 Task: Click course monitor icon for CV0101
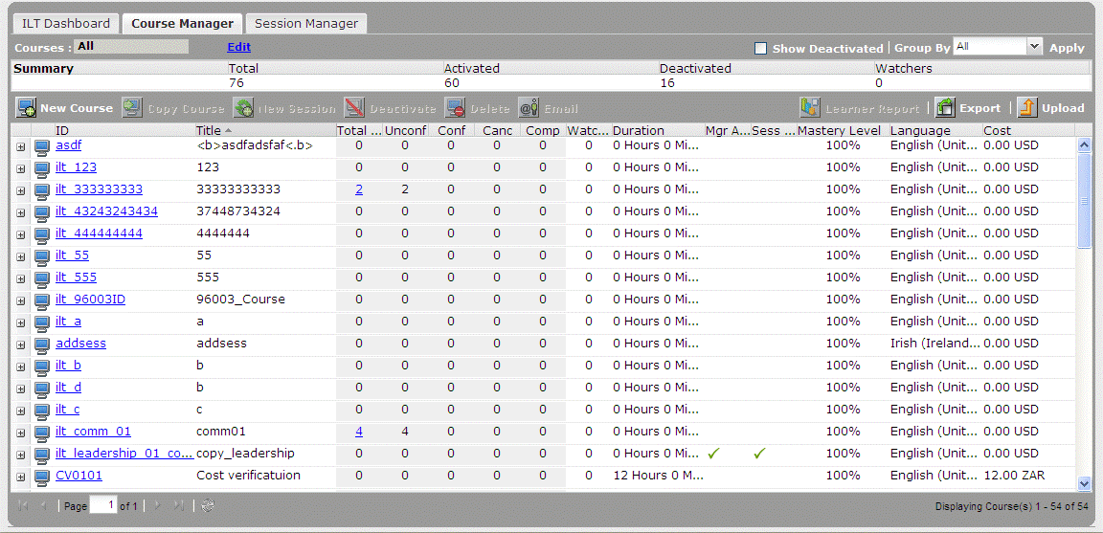[42, 476]
